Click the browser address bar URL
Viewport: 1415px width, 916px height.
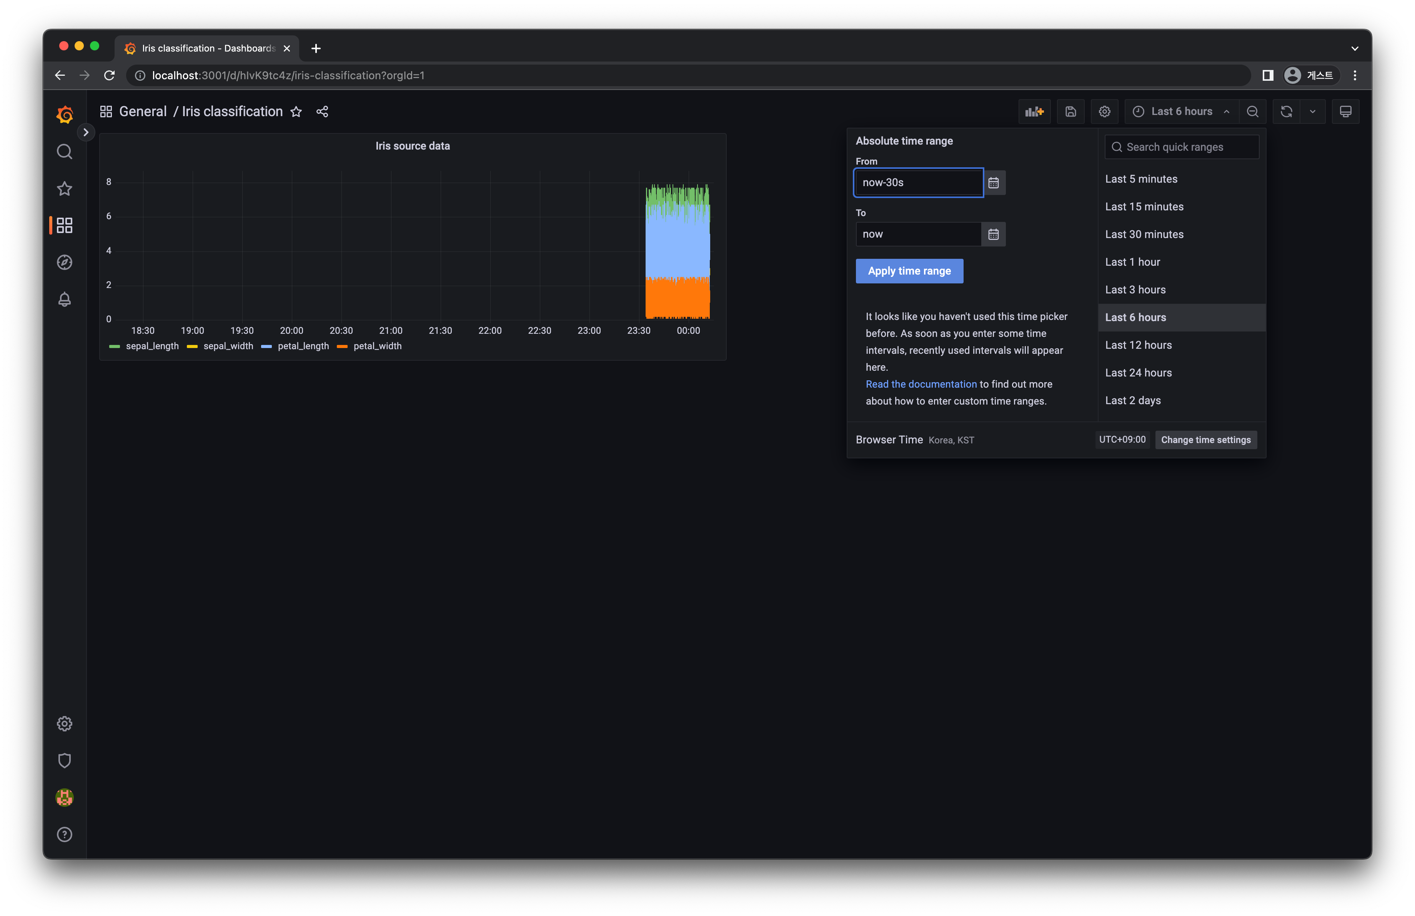tap(288, 75)
